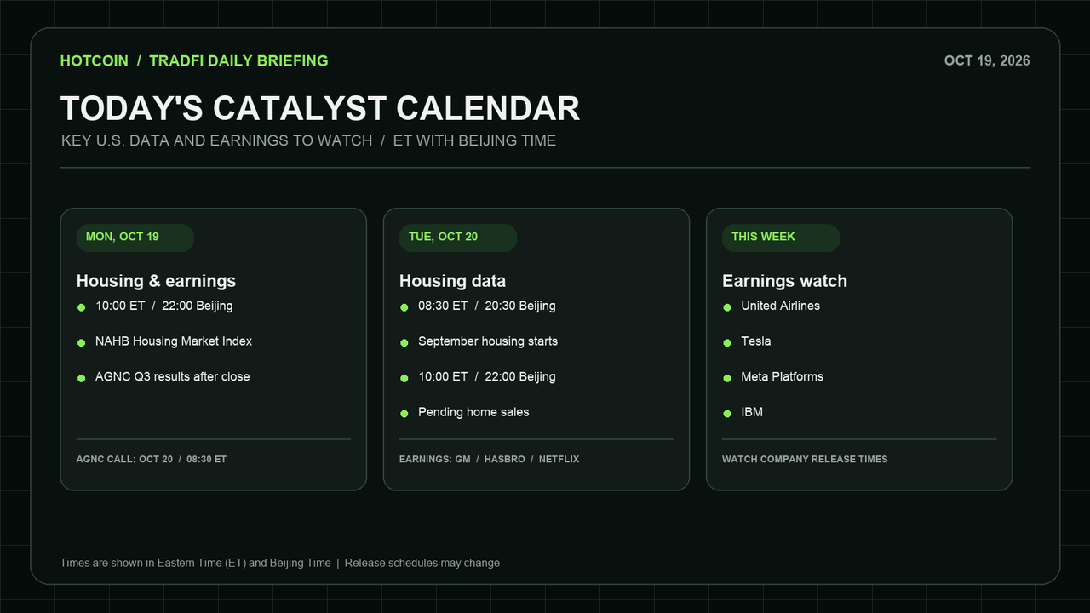
Task: Click the green bullet beside Tesla
Action: [727, 343]
